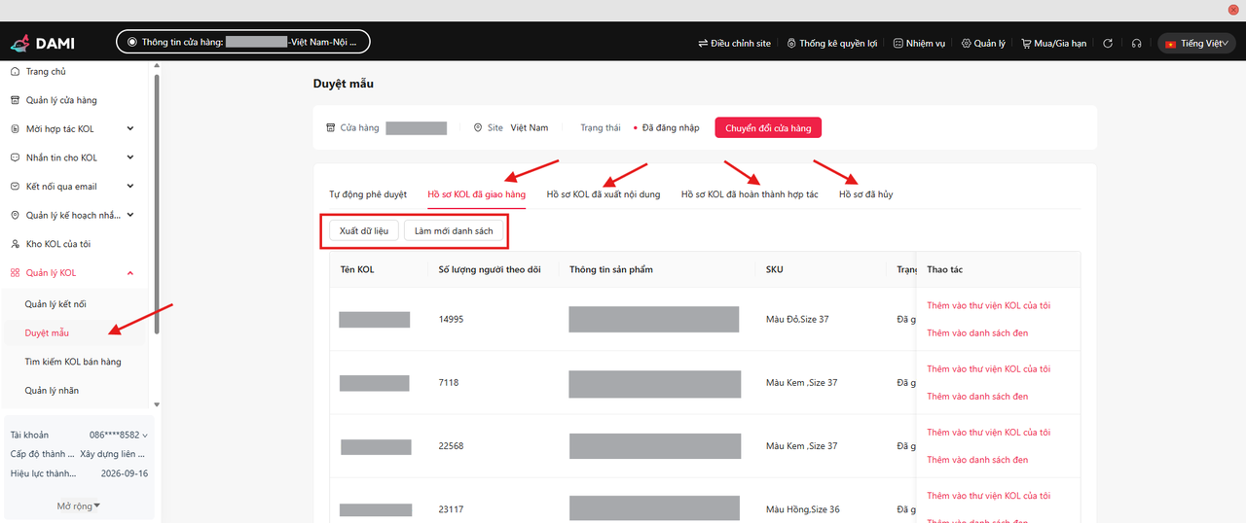Image resolution: width=1246 pixels, height=523 pixels.
Task: Click the Xuất dữ liệu button
Action: (x=363, y=231)
